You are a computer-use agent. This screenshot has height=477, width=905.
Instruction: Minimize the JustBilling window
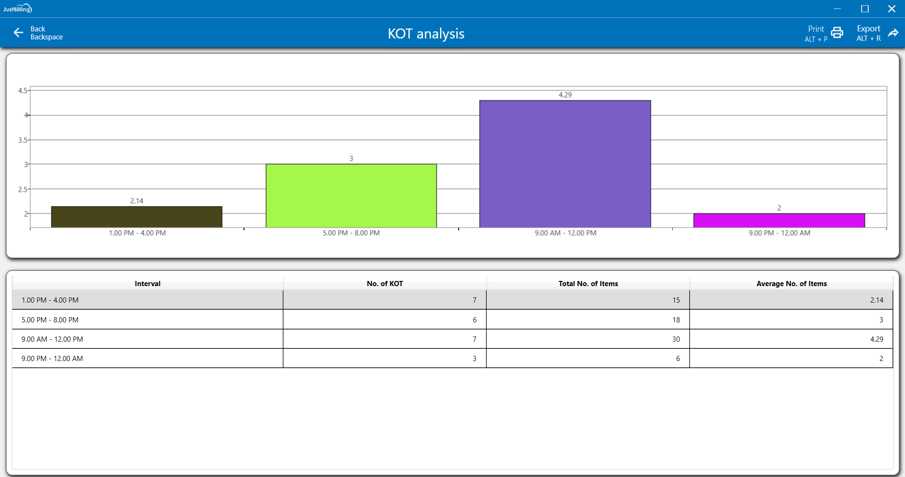point(837,8)
